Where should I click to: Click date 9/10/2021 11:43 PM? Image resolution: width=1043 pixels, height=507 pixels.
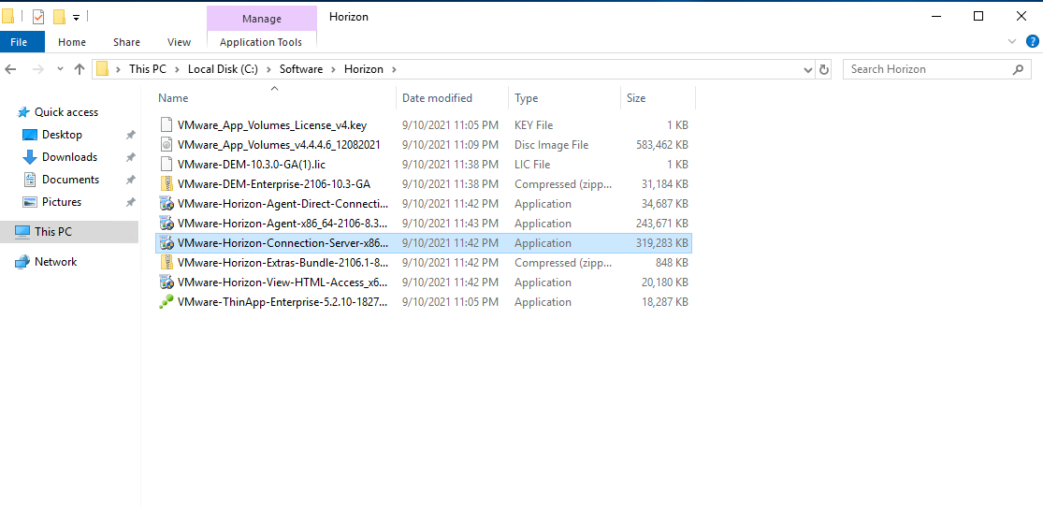click(450, 223)
